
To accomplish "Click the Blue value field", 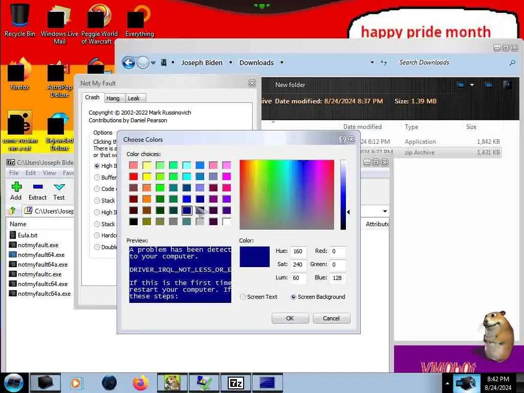I will point(338,278).
